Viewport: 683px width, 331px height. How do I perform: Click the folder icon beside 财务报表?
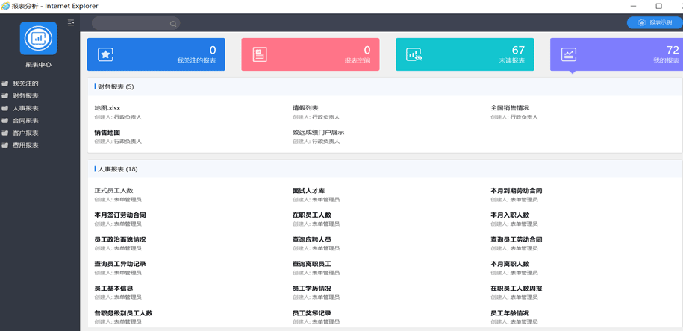tap(5, 96)
